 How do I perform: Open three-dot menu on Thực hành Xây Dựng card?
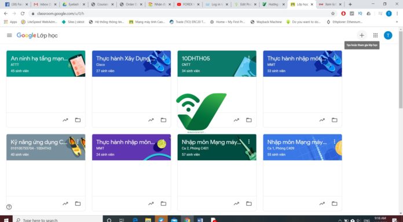point(163,58)
